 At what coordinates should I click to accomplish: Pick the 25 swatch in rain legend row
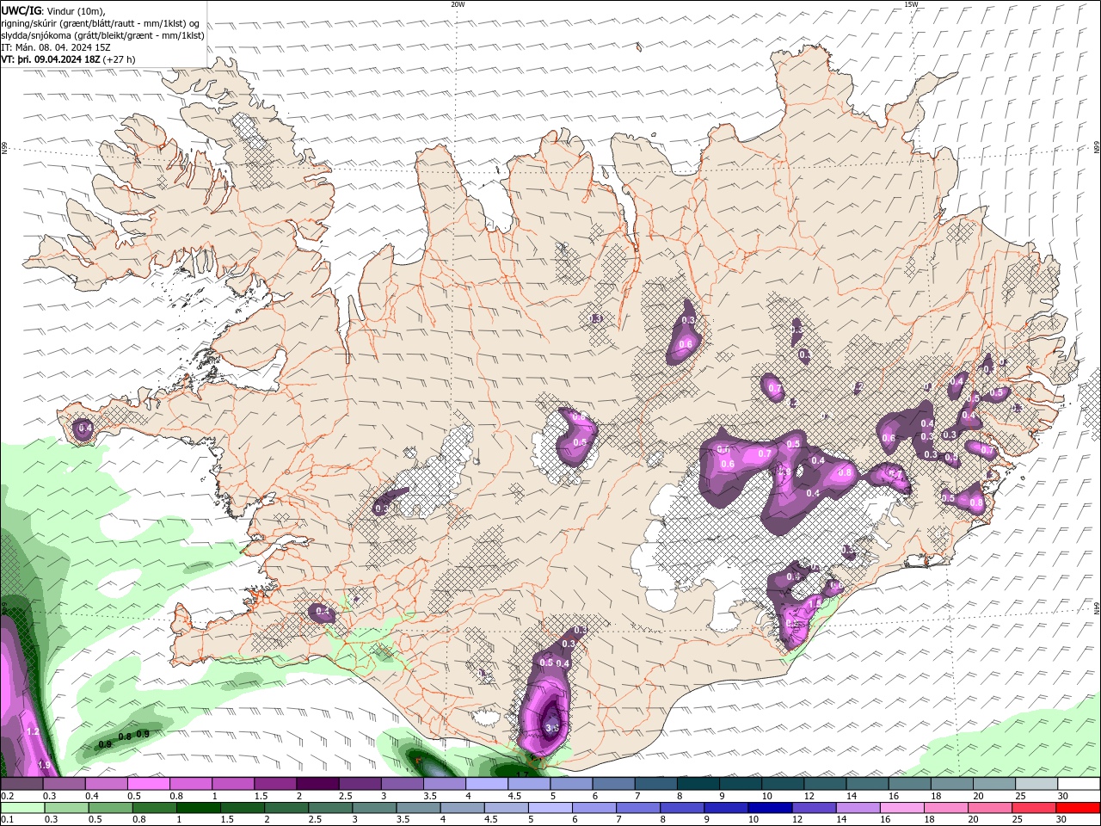point(1034,808)
